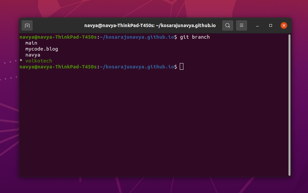Click the minimize window icon
Screen dimensions: 308x193
tap(257, 25)
